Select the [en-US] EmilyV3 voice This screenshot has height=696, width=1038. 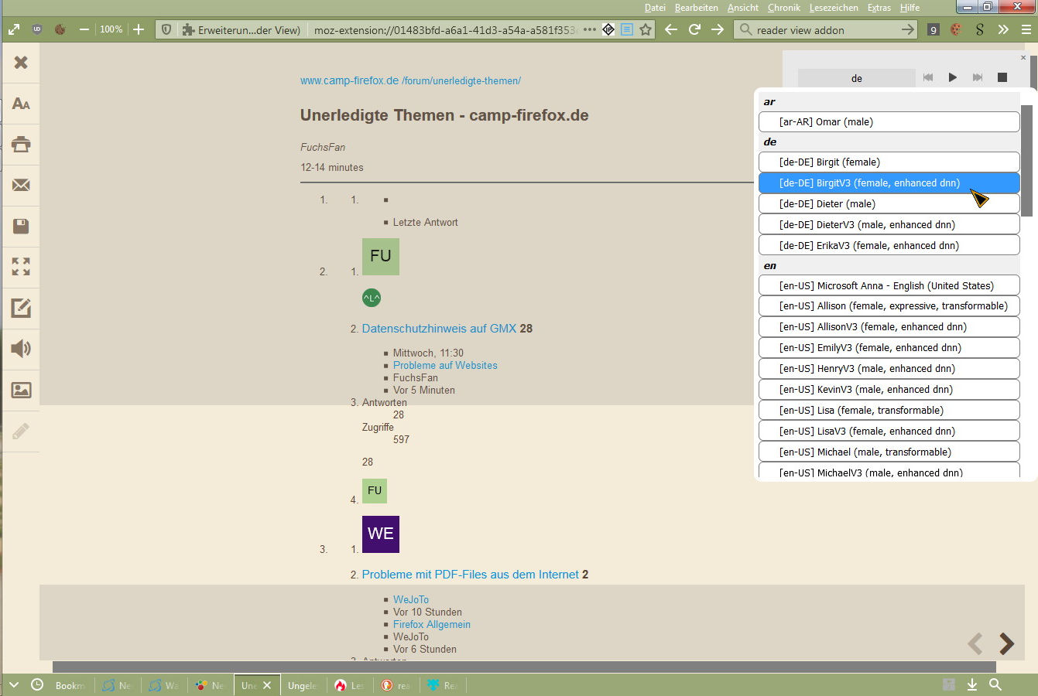coord(889,347)
